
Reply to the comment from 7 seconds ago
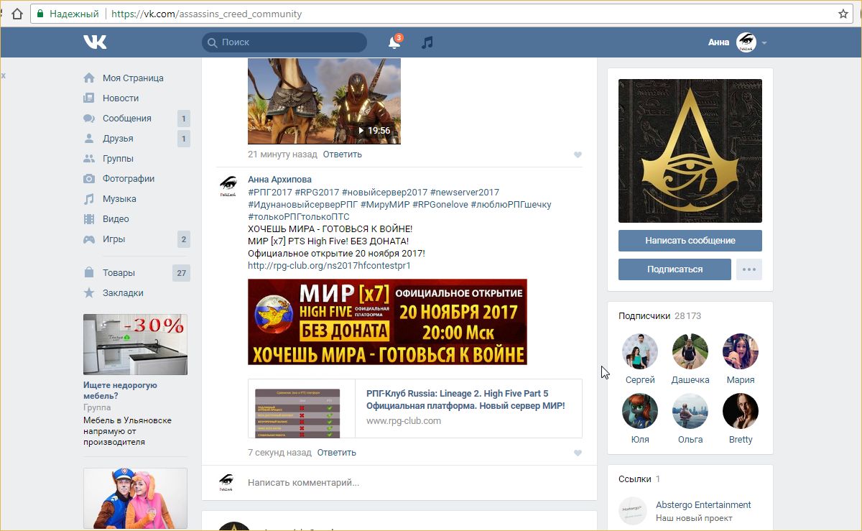(x=336, y=453)
